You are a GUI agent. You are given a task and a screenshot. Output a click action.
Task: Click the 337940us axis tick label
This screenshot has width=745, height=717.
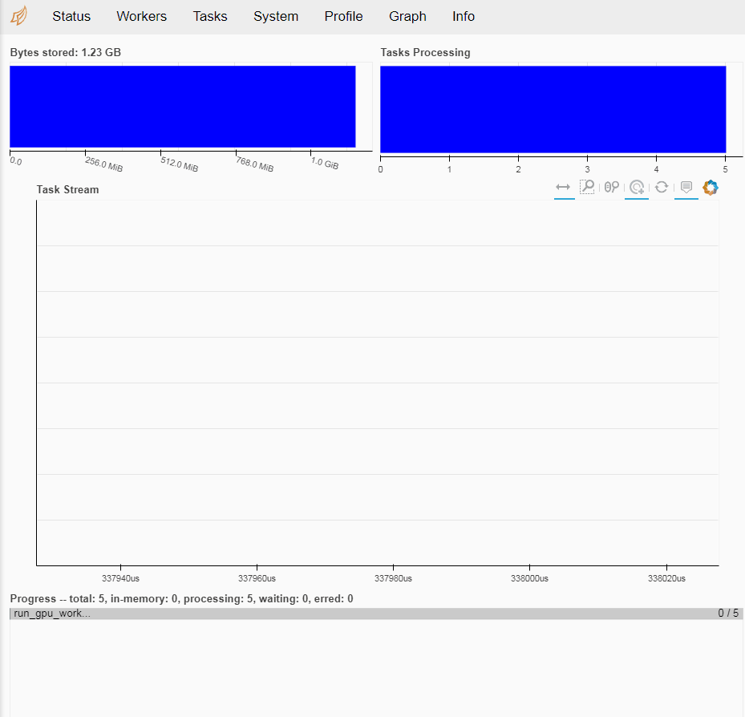120,579
